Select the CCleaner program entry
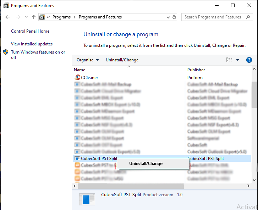The height and width of the screenshot is (210, 258). [89, 78]
